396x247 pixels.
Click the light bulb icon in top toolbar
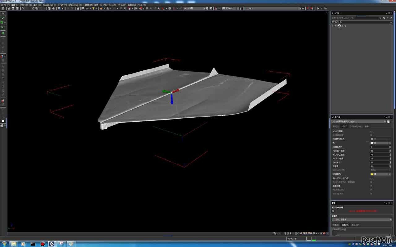tap(241, 8)
